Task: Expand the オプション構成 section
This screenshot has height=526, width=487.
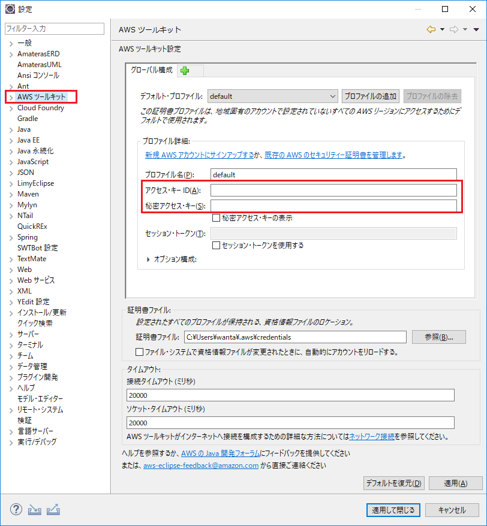Action: (148, 259)
